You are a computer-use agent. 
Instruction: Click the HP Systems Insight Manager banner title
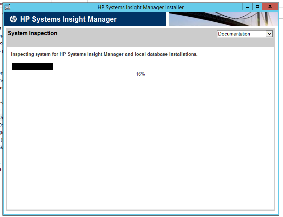(68, 19)
